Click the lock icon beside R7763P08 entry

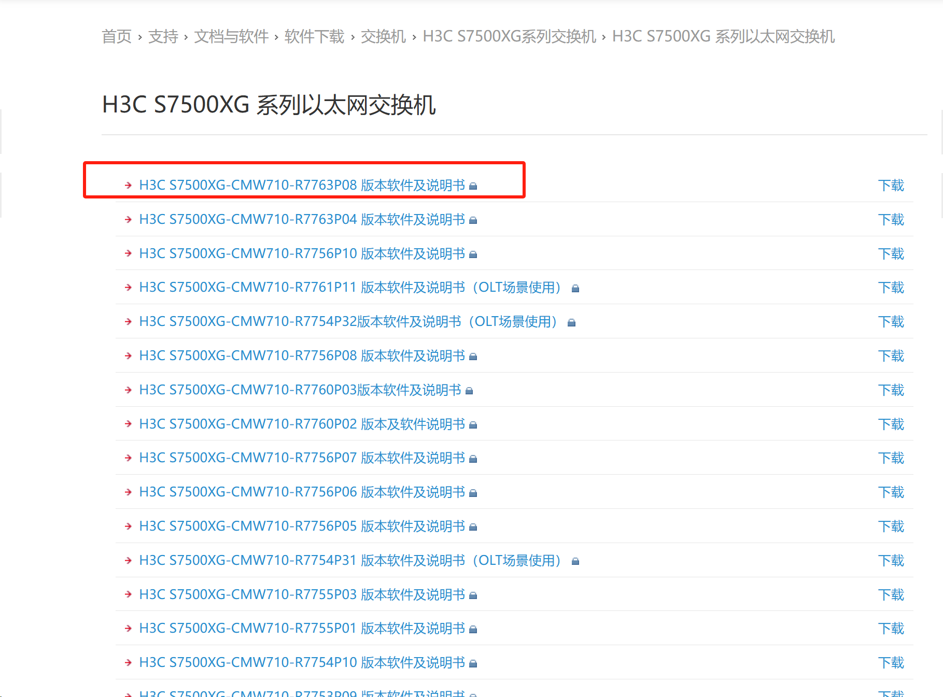click(473, 186)
